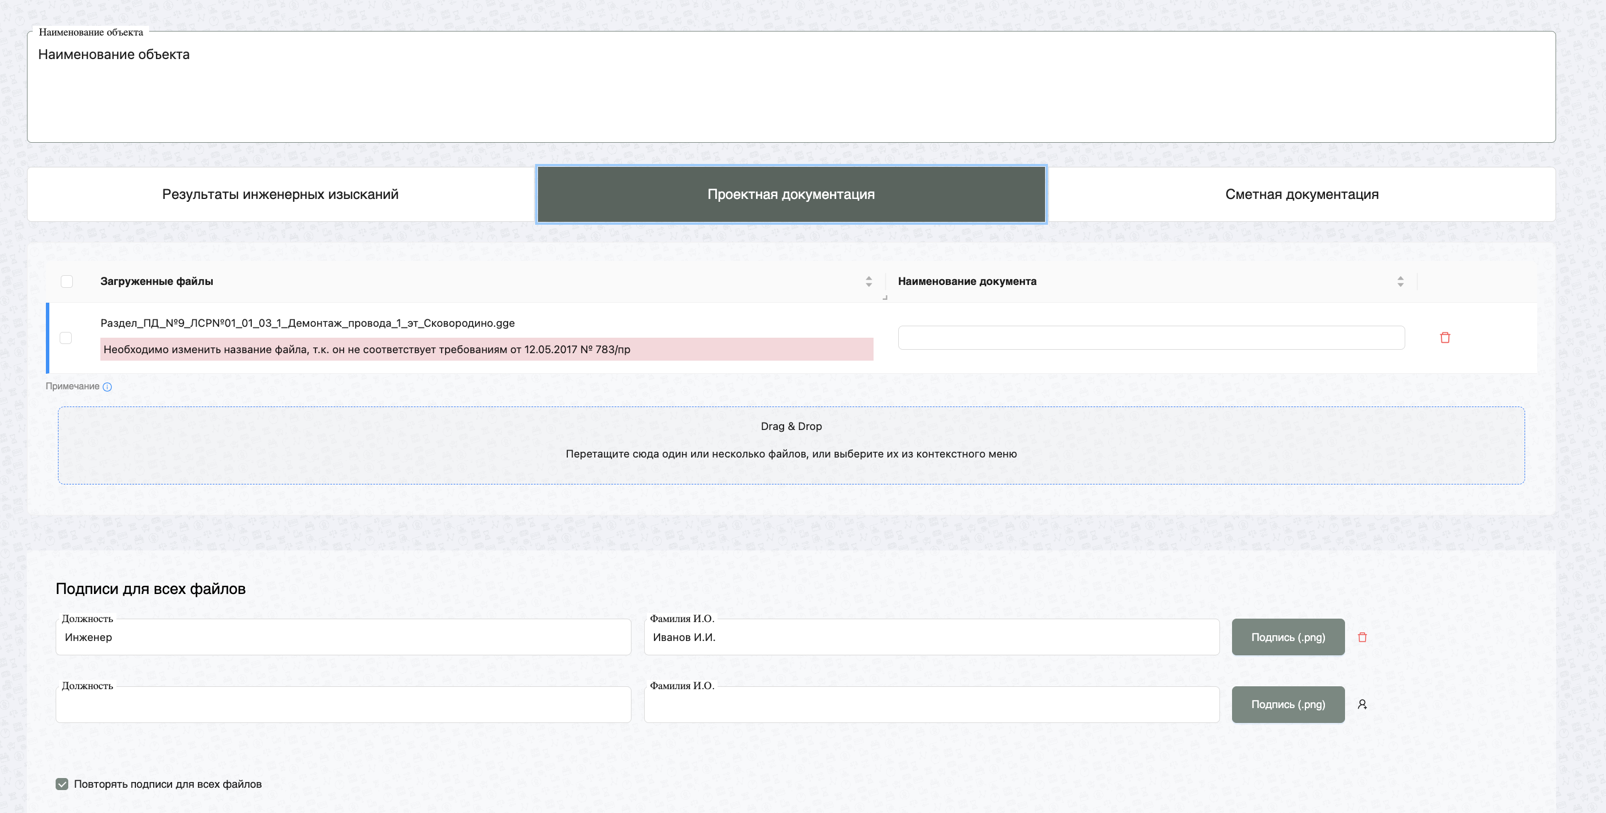Click the empty second Должность field
The image size is (1606, 813).
(x=343, y=705)
